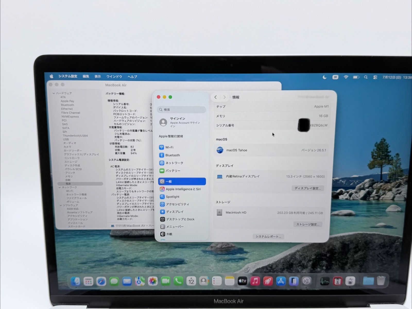412x309 pixels.
Task: Open the Phone app in Dock
Action: tap(178, 281)
